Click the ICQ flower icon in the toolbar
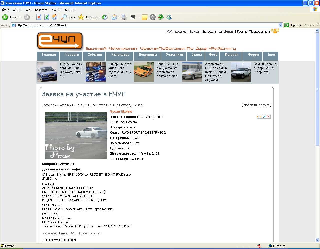Viewport: 320px width, 249px height. [161, 17]
